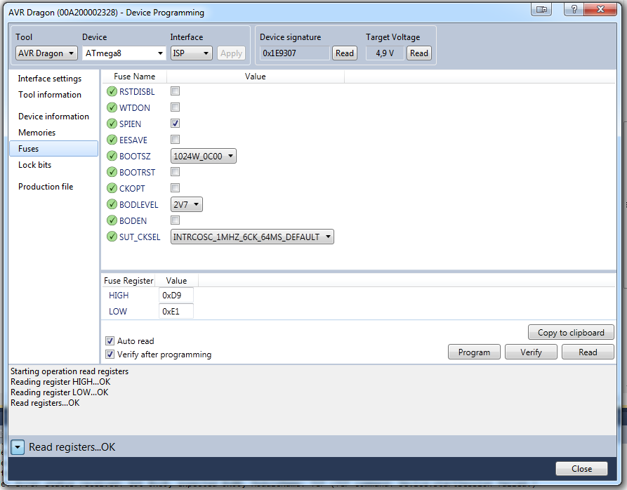The image size is (627, 490).
Task: Click the title bar toolbar options icon
Action: point(541,9)
